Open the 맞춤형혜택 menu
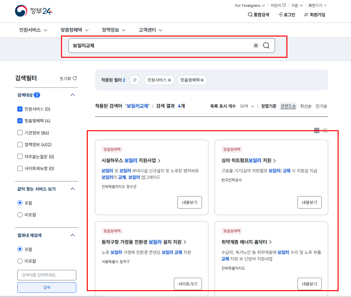Image resolution: width=351 pixels, height=297 pixels. (x=72, y=30)
